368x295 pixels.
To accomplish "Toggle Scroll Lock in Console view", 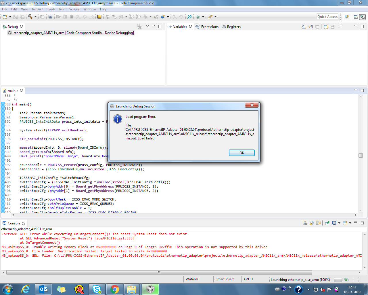I will (x=312, y=223).
